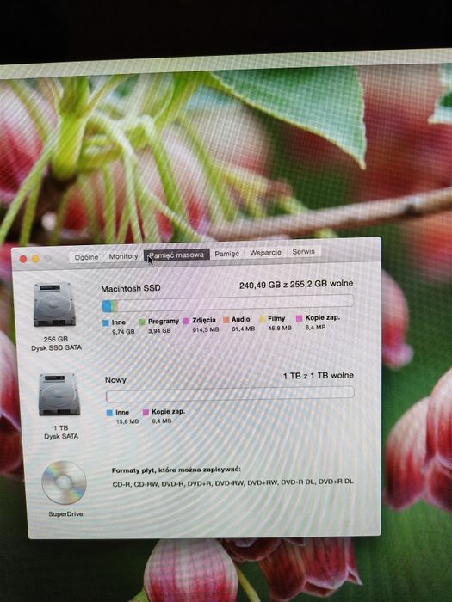Click the 1 TB z 1 TB wolne text
This screenshot has height=602, width=452.
coord(319,376)
